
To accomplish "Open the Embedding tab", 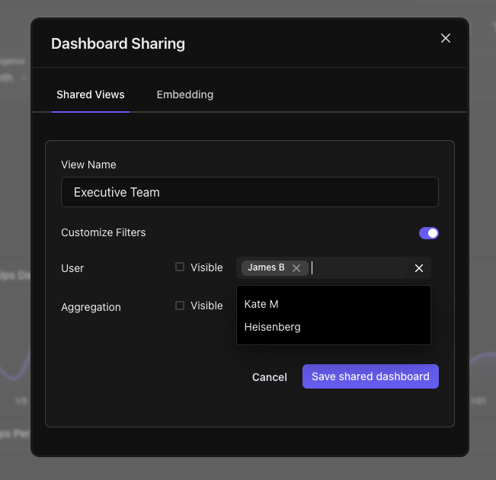I will click(x=184, y=94).
